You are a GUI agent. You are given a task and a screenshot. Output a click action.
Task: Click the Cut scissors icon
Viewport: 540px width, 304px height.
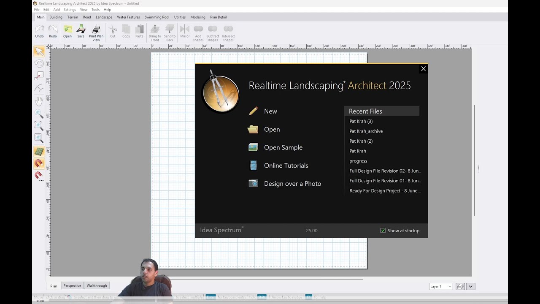point(113,29)
